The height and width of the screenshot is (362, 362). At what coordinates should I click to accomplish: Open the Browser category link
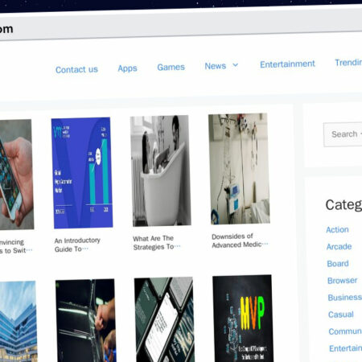(343, 281)
